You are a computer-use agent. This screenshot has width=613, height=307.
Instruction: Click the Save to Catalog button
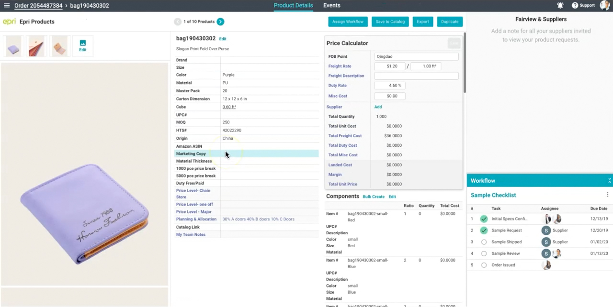pos(390,22)
